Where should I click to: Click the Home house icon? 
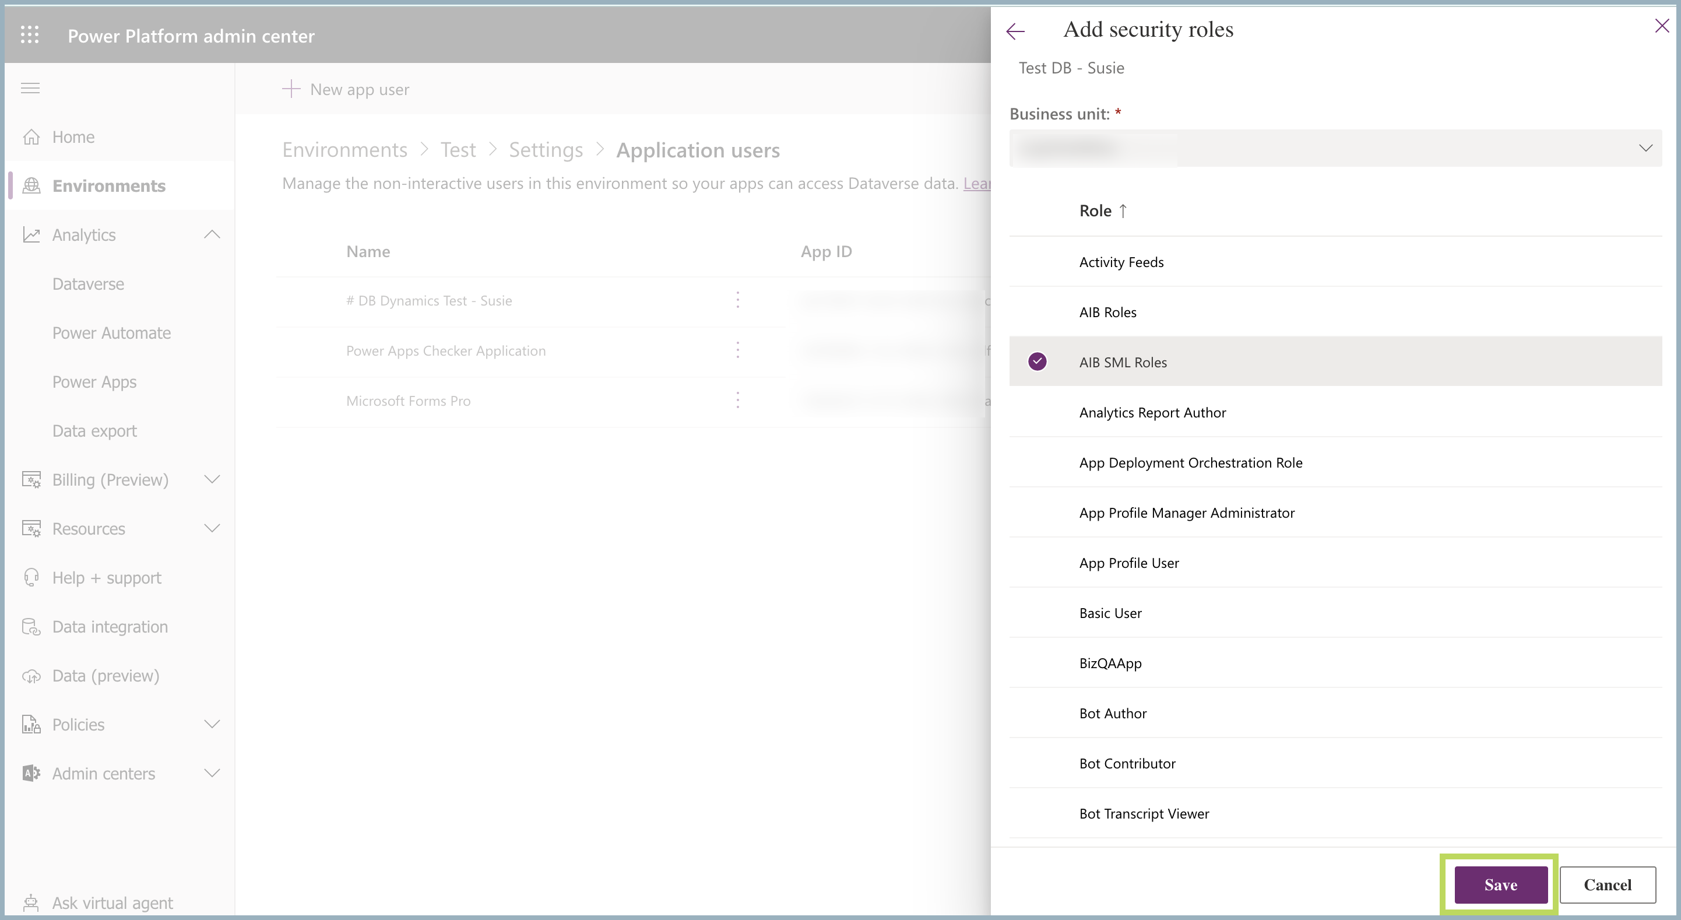click(31, 136)
